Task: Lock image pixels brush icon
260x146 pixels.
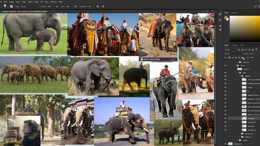Action: [233, 58]
